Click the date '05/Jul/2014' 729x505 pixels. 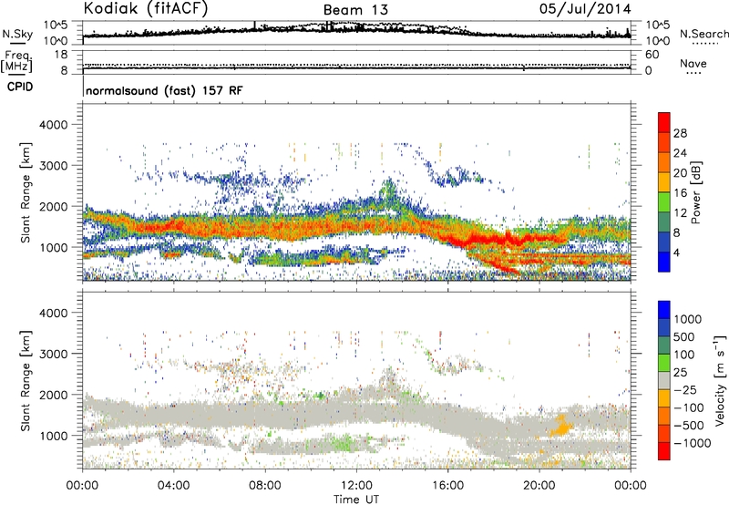(585, 9)
